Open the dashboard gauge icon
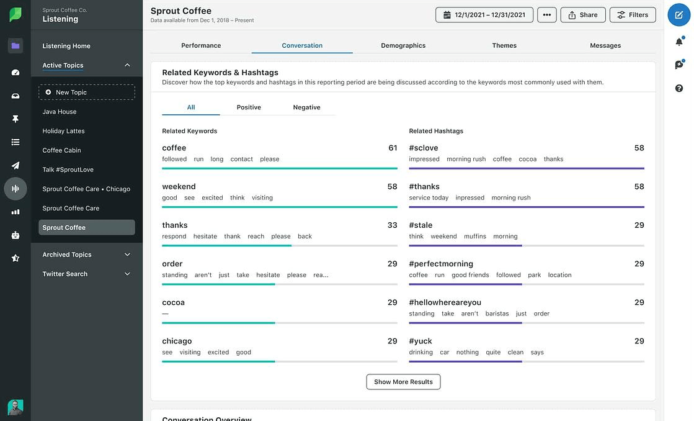Screen dimensions: 694x421 pyautogui.click(x=16, y=72)
